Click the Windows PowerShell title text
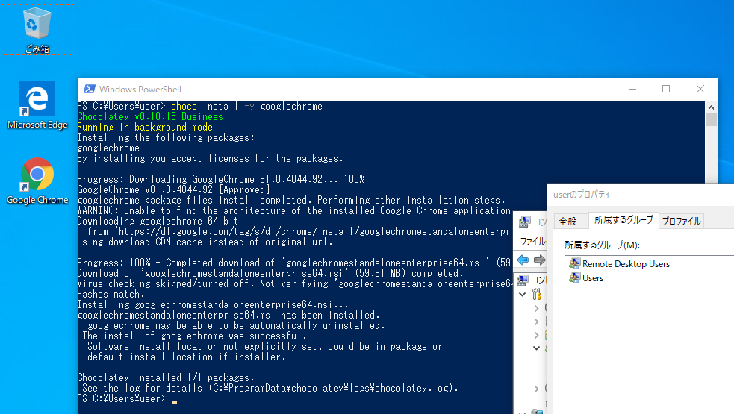 (x=140, y=90)
